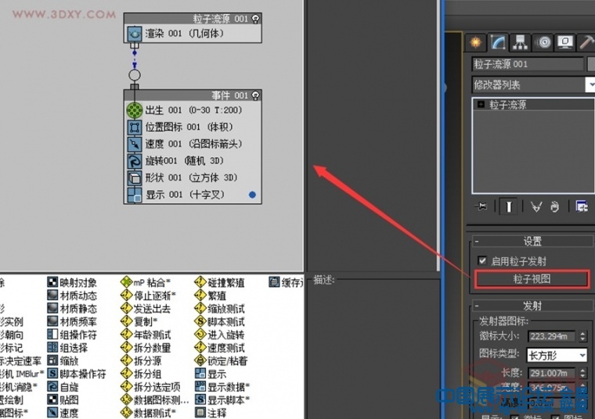Click the 形状 001 (立方体 3D) operator icon
Viewport: 595px width, 419px height.
134,177
